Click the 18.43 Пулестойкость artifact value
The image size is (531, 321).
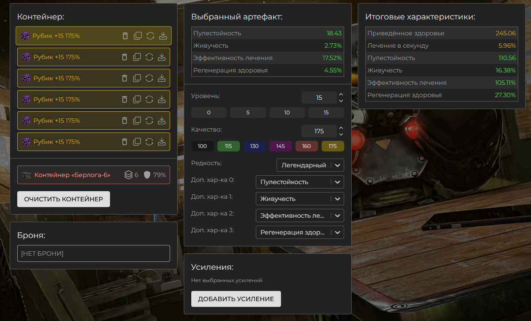(334, 33)
